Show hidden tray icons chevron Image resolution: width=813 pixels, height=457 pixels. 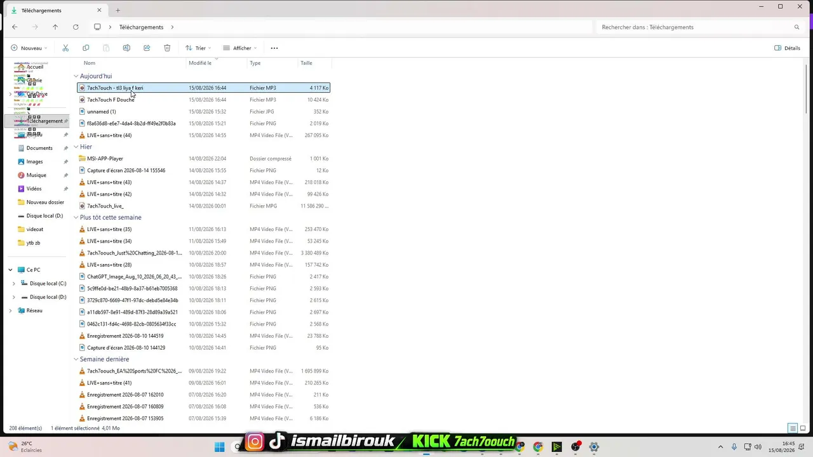pos(720,447)
